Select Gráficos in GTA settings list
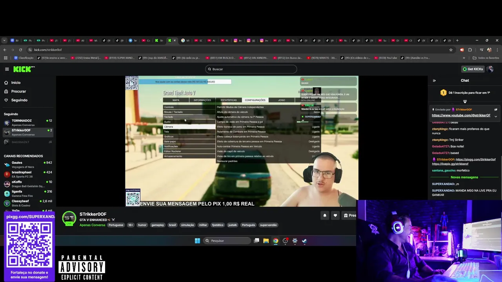The height and width of the screenshot is (282, 502). pos(189,136)
